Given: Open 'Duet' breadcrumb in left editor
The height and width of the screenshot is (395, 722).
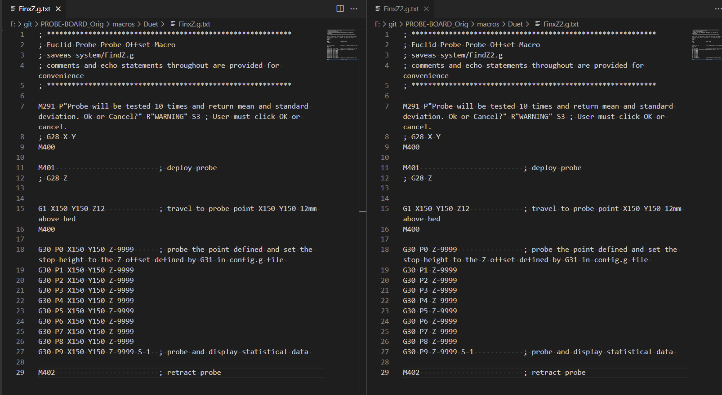Looking at the screenshot, I should point(151,24).
